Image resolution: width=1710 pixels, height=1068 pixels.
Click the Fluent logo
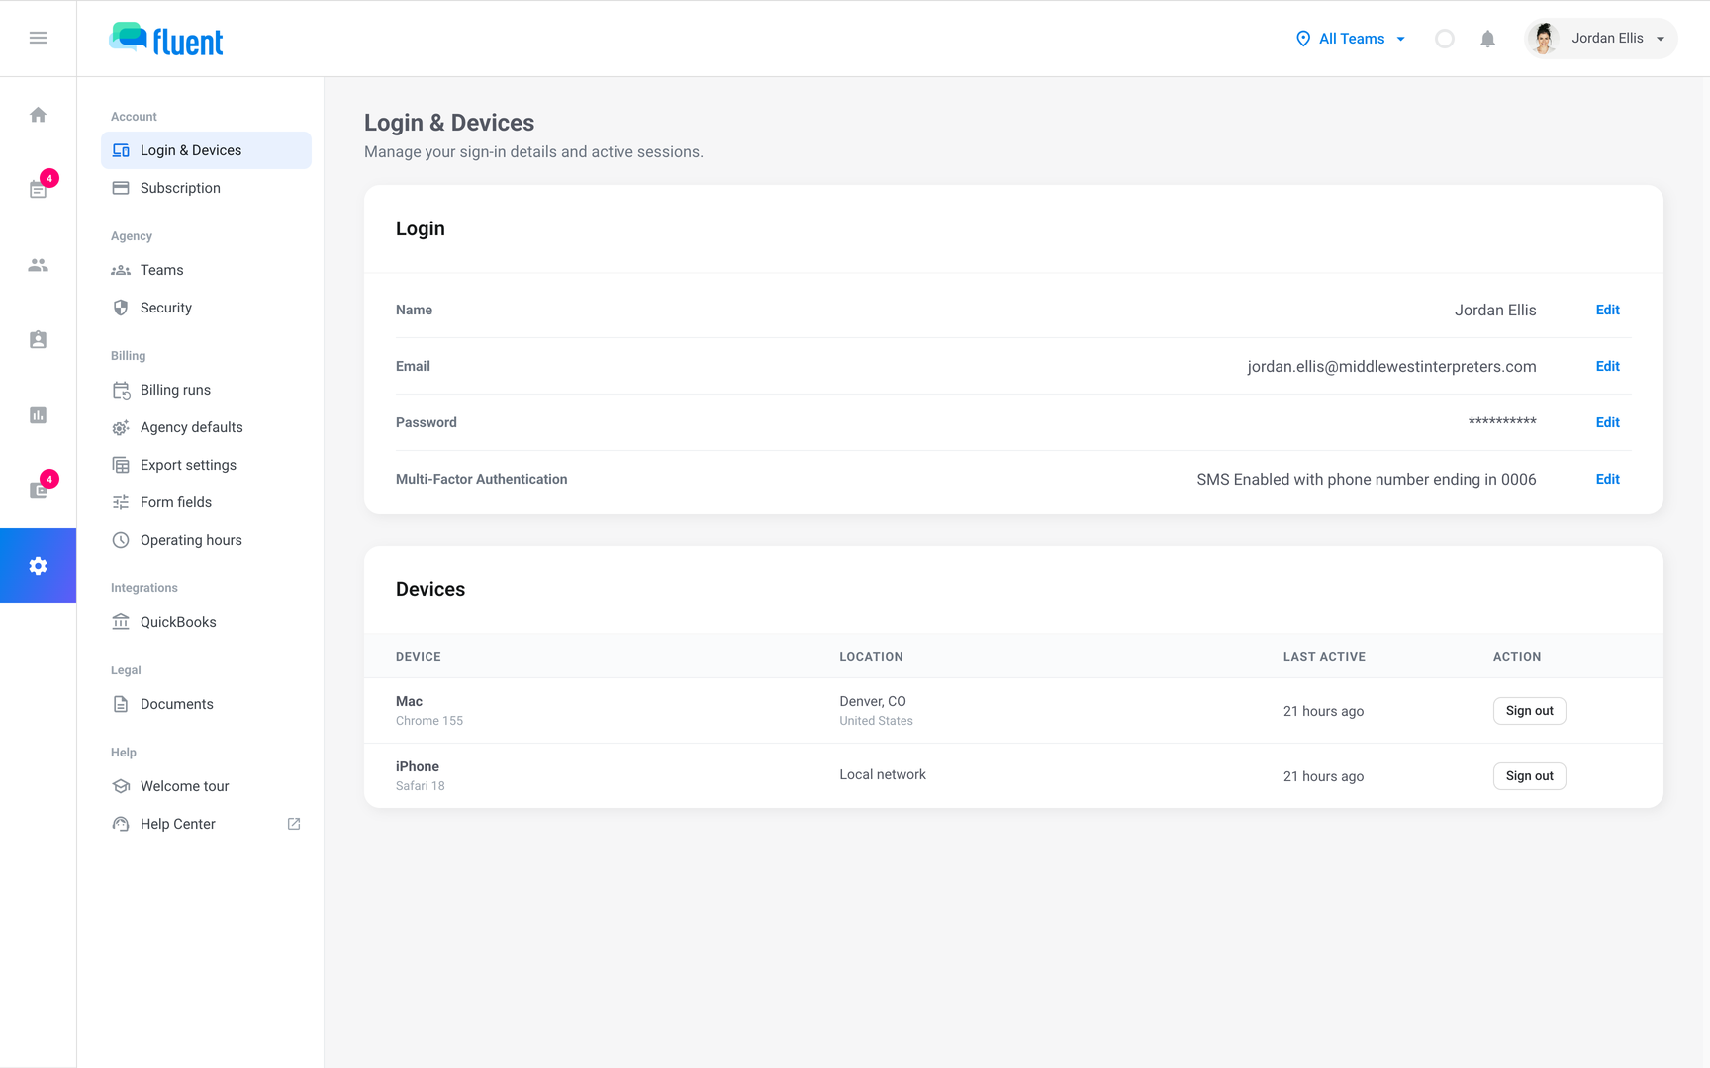click(x=166, y=39)
